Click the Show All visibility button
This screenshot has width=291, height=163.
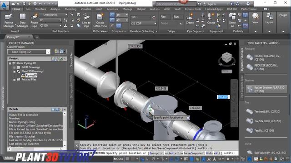232,20
